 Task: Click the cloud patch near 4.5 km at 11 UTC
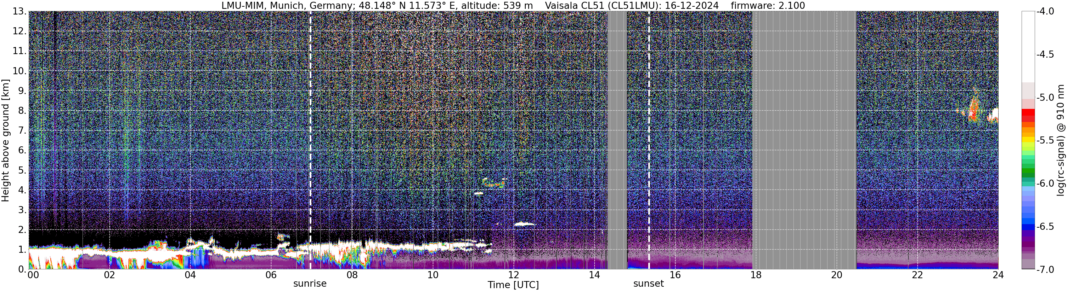(x=494, y=183)
